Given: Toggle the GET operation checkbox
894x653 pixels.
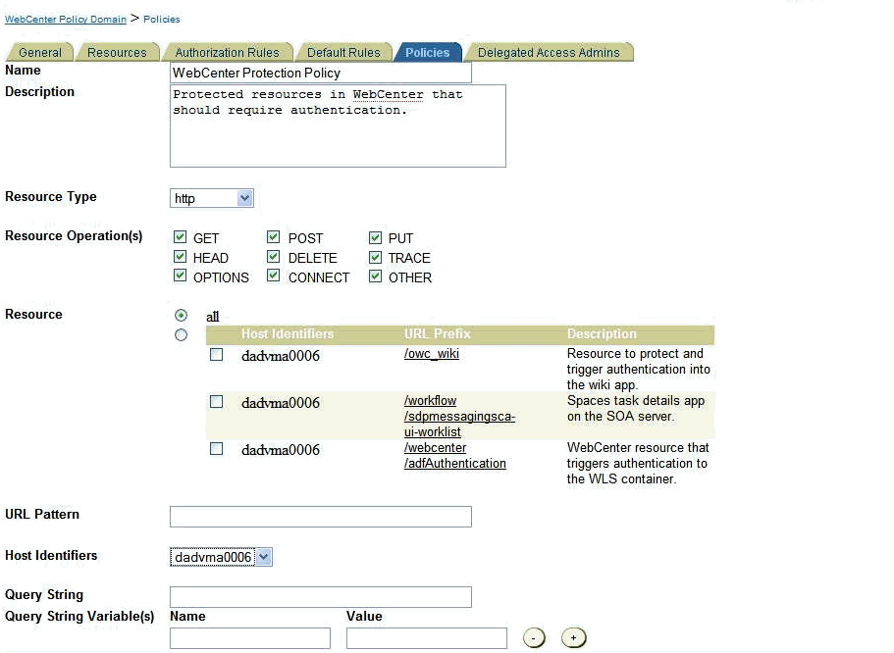Looking at the screenshot, I should 181,237.
